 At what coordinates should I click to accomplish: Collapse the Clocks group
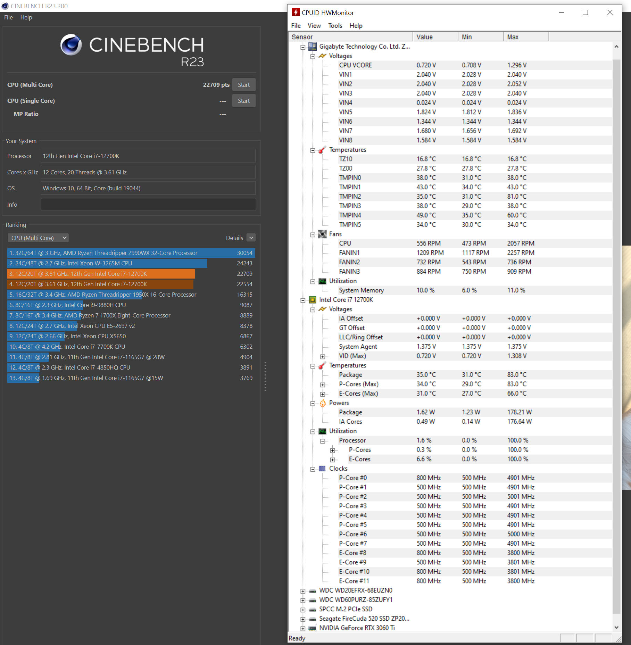pyautogui.click(x=313, y=469)
